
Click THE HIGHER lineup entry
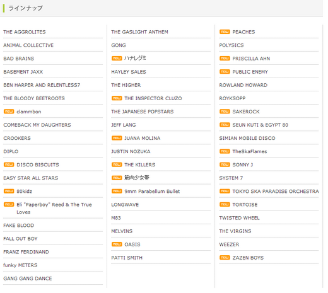[126, 85]
